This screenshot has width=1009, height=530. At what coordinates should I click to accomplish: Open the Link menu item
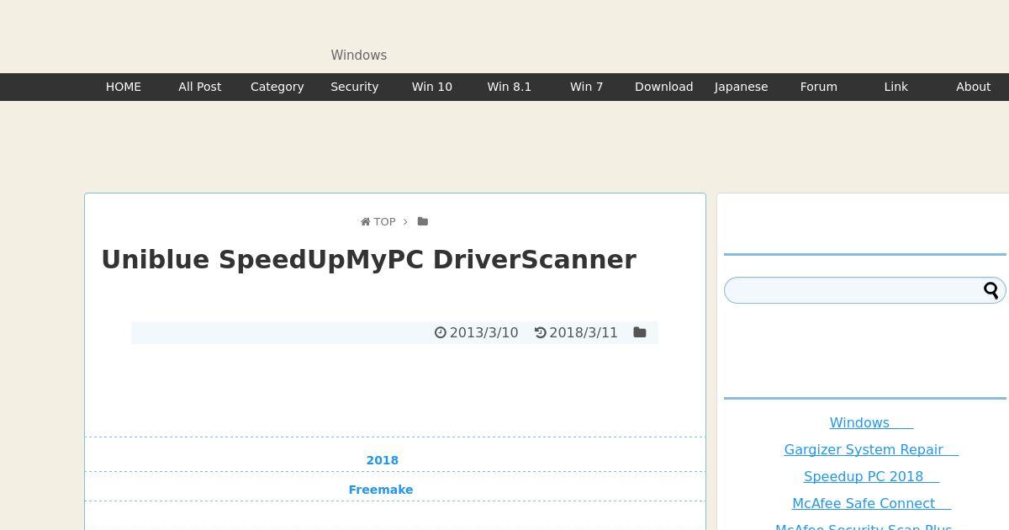click(896, 87)
